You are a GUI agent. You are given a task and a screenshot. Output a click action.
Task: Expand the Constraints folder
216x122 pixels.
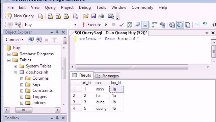(22, 91)
